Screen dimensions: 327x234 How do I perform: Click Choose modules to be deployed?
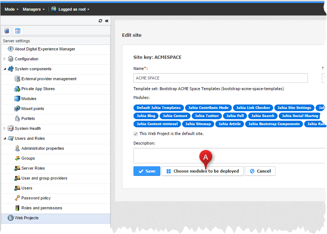click(202, 171)
